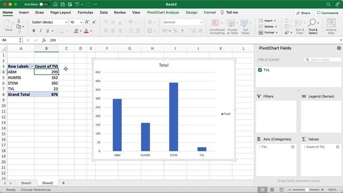Screen dimensions: 343x193
Task: Open the Insert ribbon tab
Action: pyautogui.click(x=24, y=12)
